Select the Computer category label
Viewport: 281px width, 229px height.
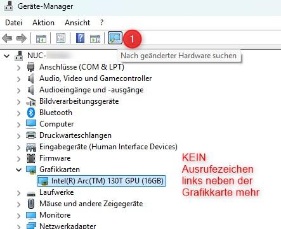coord(56,124)
